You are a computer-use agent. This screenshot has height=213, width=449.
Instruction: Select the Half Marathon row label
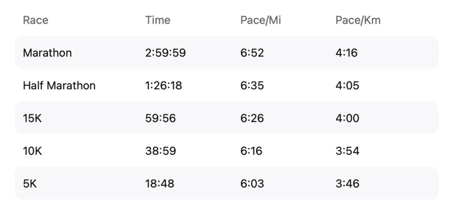59,85
